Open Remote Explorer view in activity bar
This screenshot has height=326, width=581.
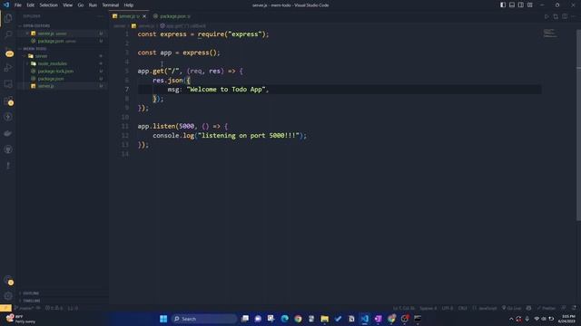8,84
